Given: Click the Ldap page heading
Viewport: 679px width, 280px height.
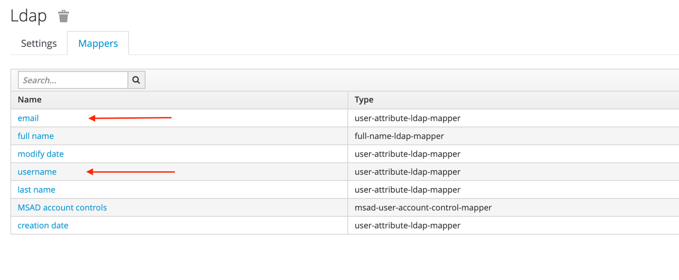Looking at the screenshot, I should (28, 16).
